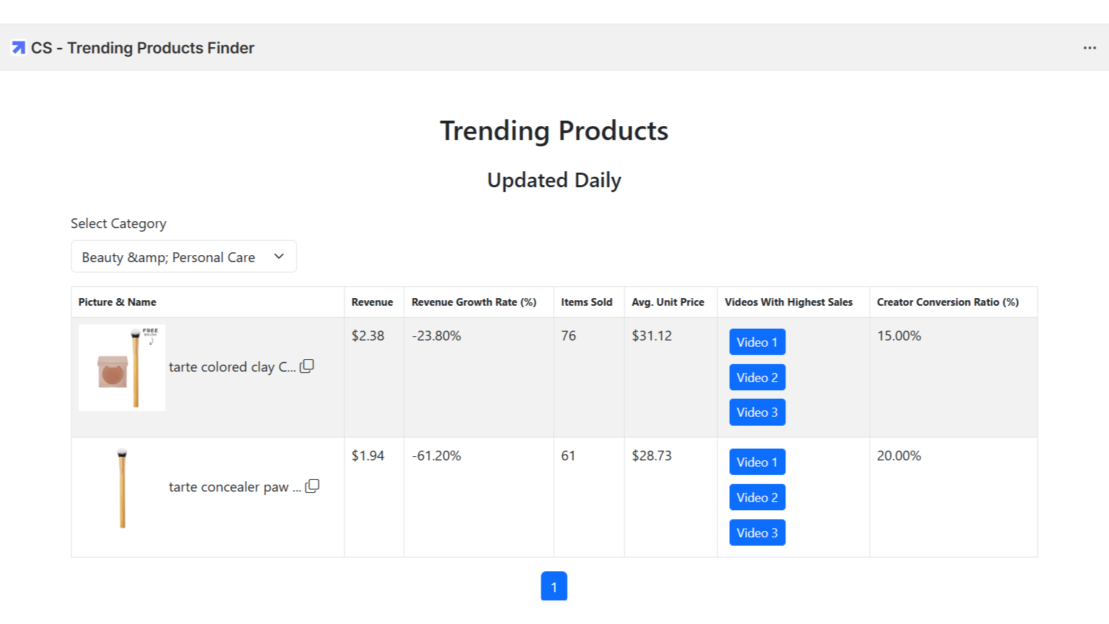Expand the Select Category dropdown

click(184, 257)
